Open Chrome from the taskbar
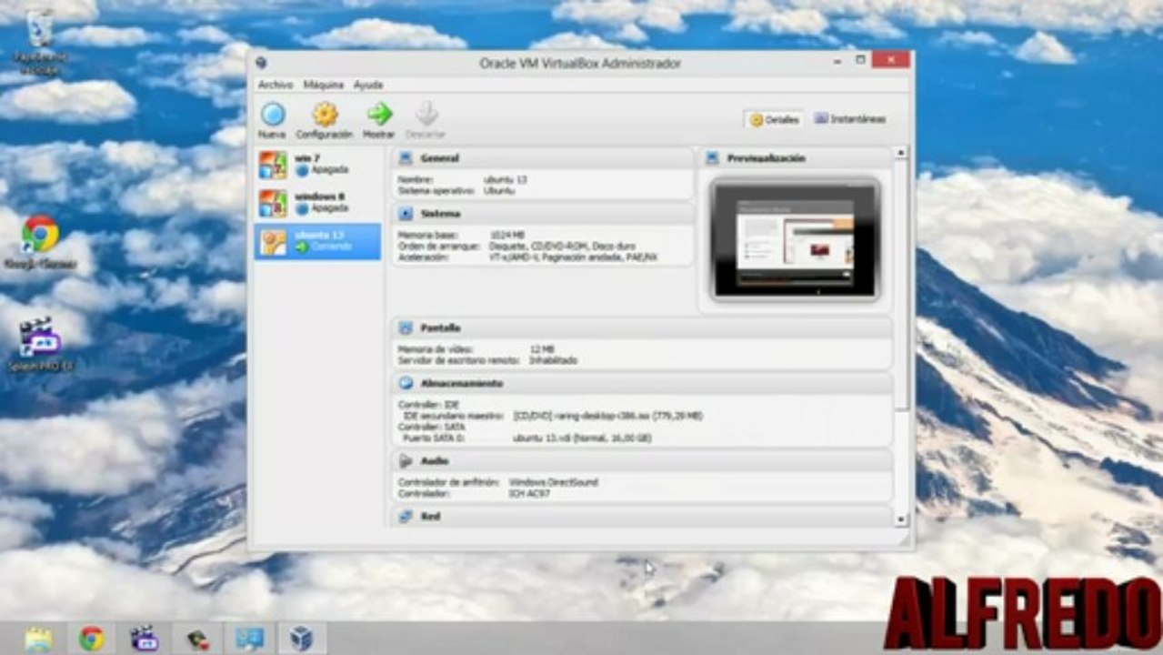Image resolution: width=1163 pixels, height=655 pixels. point(91,639)
